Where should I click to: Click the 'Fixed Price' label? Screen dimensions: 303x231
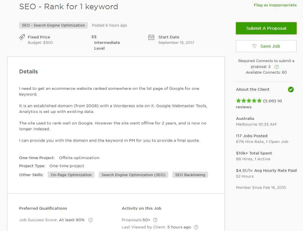pos(39,37)
